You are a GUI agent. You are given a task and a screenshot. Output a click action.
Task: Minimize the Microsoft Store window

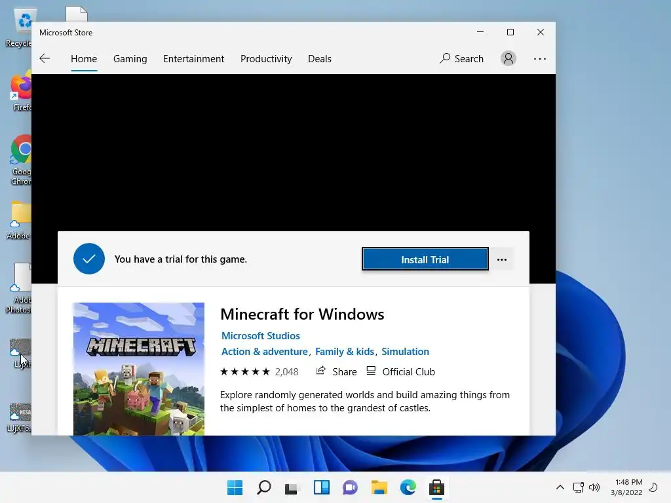480,32
